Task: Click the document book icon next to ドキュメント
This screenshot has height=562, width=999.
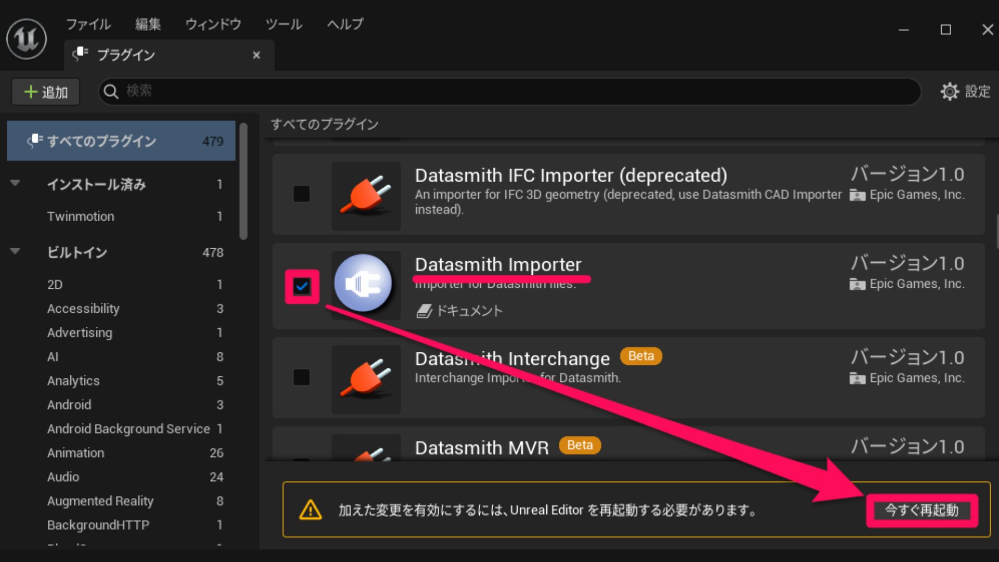Action: point(424,311)
